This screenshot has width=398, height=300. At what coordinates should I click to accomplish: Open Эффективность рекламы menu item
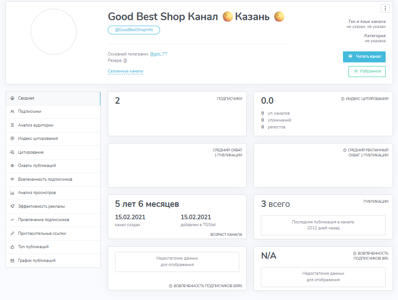pos(53,206)
